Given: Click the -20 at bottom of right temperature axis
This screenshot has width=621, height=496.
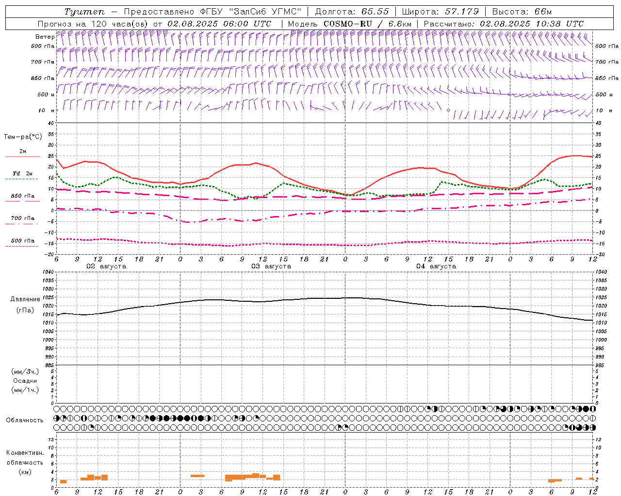Looking at the screenshot, I should (599, 255).
